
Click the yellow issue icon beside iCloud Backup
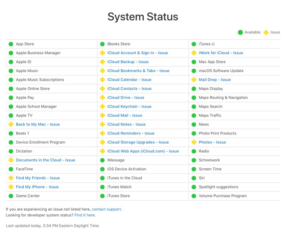102,62
